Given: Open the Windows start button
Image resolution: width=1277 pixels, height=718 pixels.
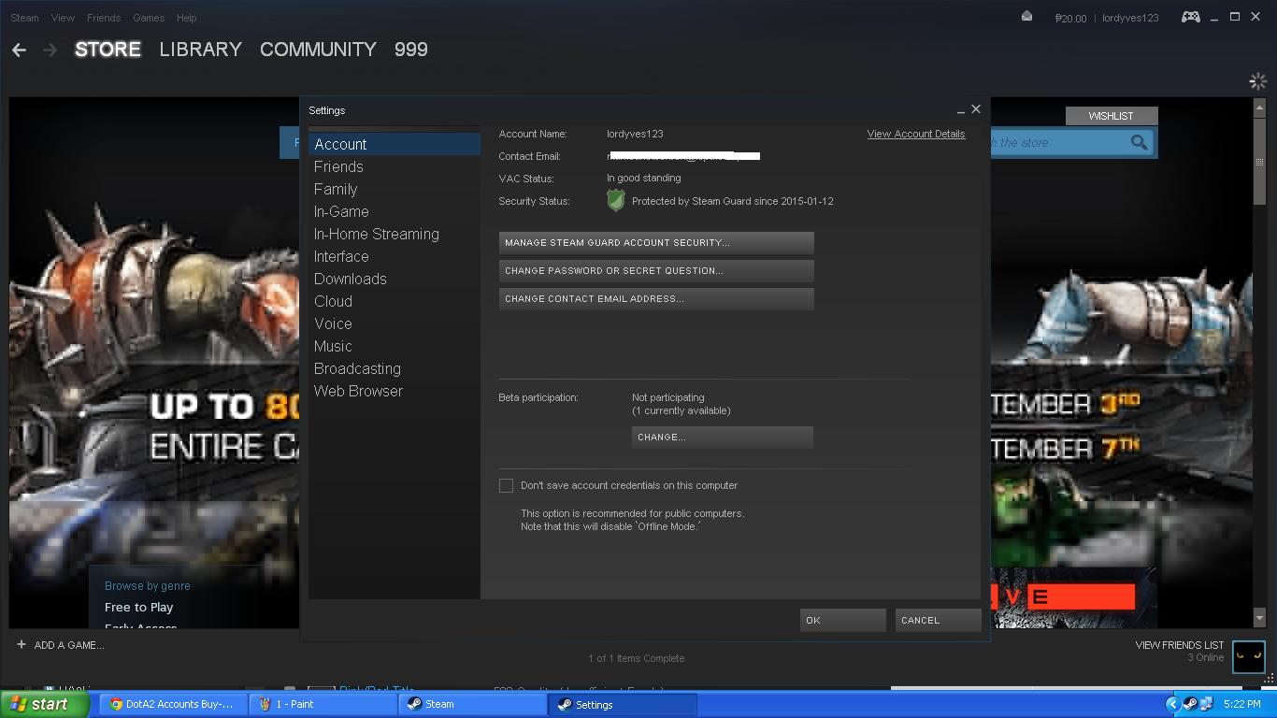Looking at the screenshot, I should coord(44,704).
